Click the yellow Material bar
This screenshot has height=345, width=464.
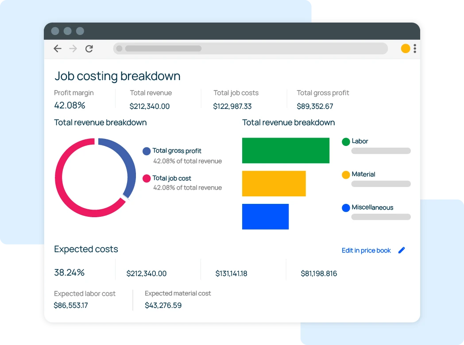tap(274, 184)
